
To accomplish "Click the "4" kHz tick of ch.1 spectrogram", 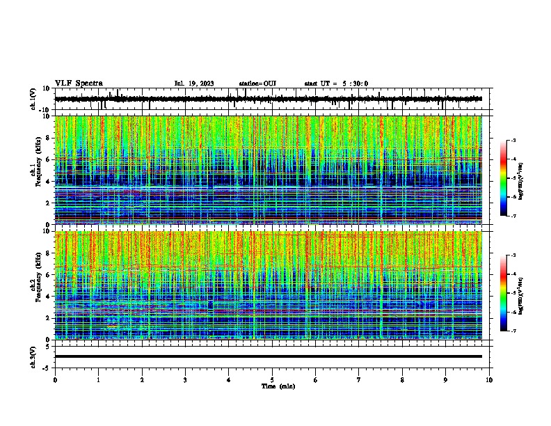I will [x=48, y=182].
